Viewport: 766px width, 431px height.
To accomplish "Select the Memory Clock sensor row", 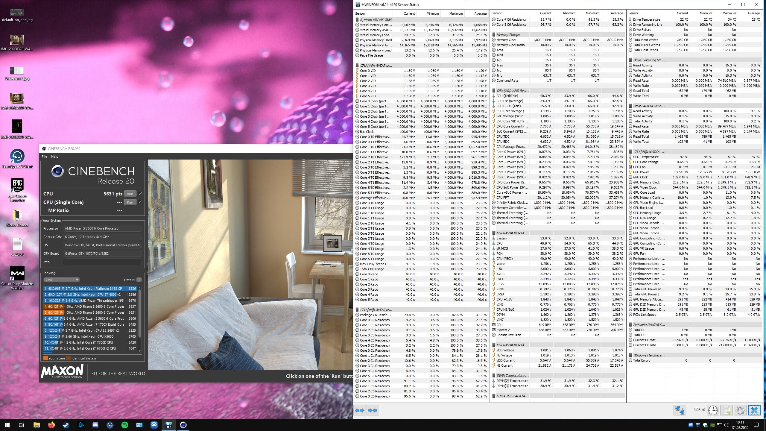I will (x=558, y=40).
